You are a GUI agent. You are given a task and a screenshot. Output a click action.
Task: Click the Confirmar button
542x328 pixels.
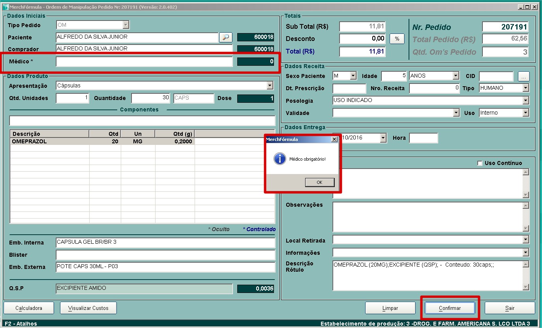[x=450, y=308]
